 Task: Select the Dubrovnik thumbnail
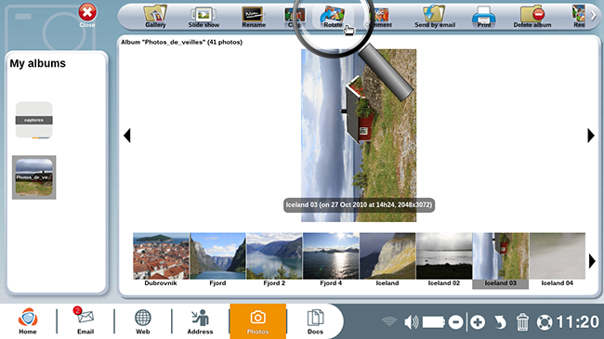click(161, 260)
